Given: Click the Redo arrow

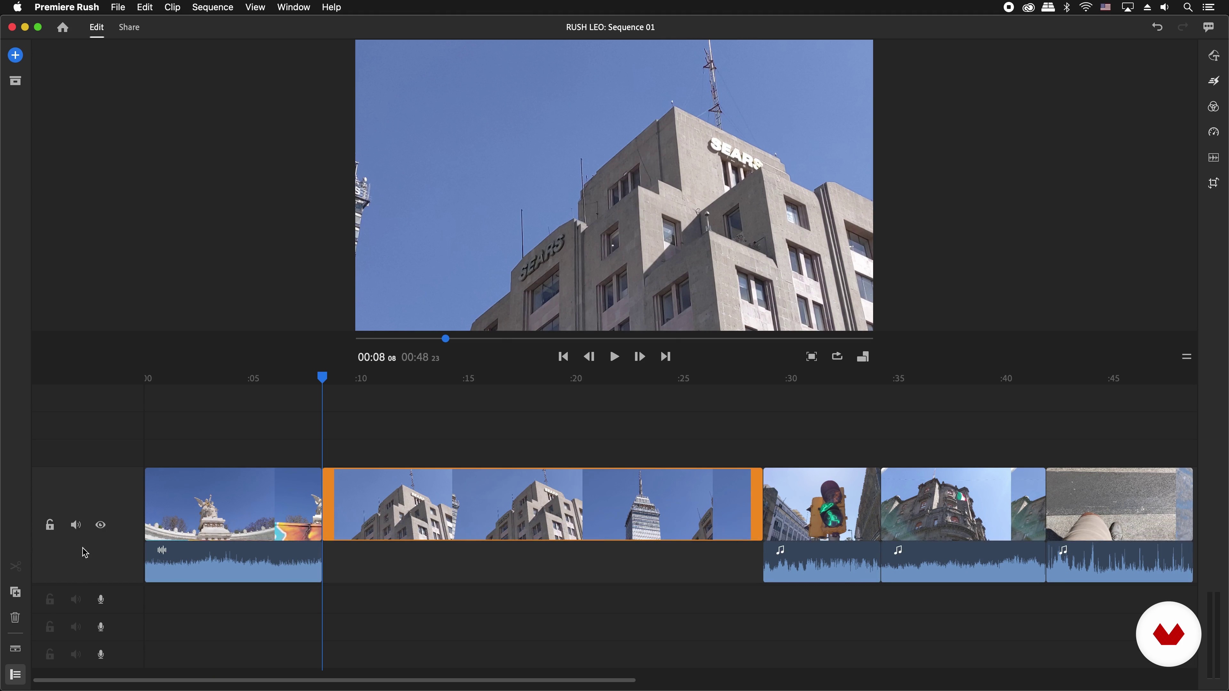Looking at the screenshot, I should [1182, 27].
